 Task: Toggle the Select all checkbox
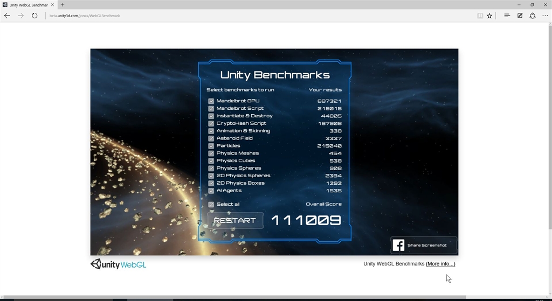point(211,204)
